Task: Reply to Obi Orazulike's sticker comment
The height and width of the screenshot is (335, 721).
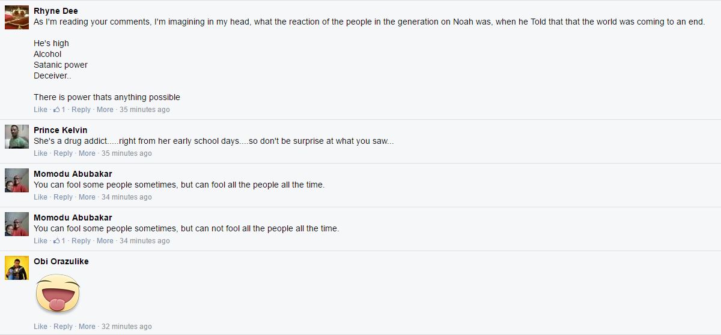Action: pos(63,327)
